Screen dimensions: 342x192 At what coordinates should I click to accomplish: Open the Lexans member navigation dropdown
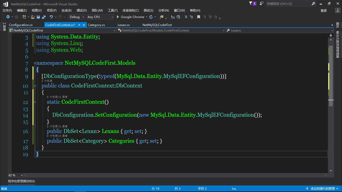coord(280,30)
